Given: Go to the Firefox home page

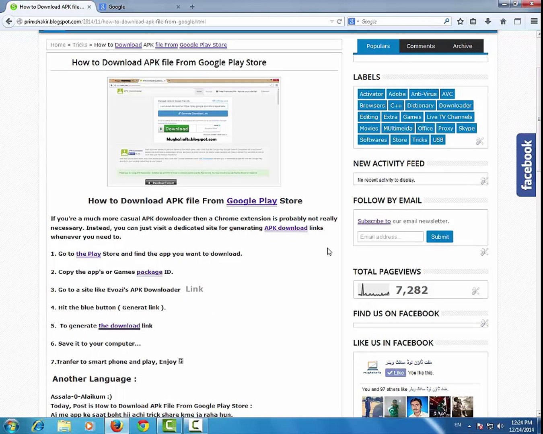Looking at the screenshot, I should point(503,22).
